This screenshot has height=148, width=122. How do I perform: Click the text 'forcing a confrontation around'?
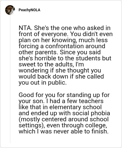[62, 46]
